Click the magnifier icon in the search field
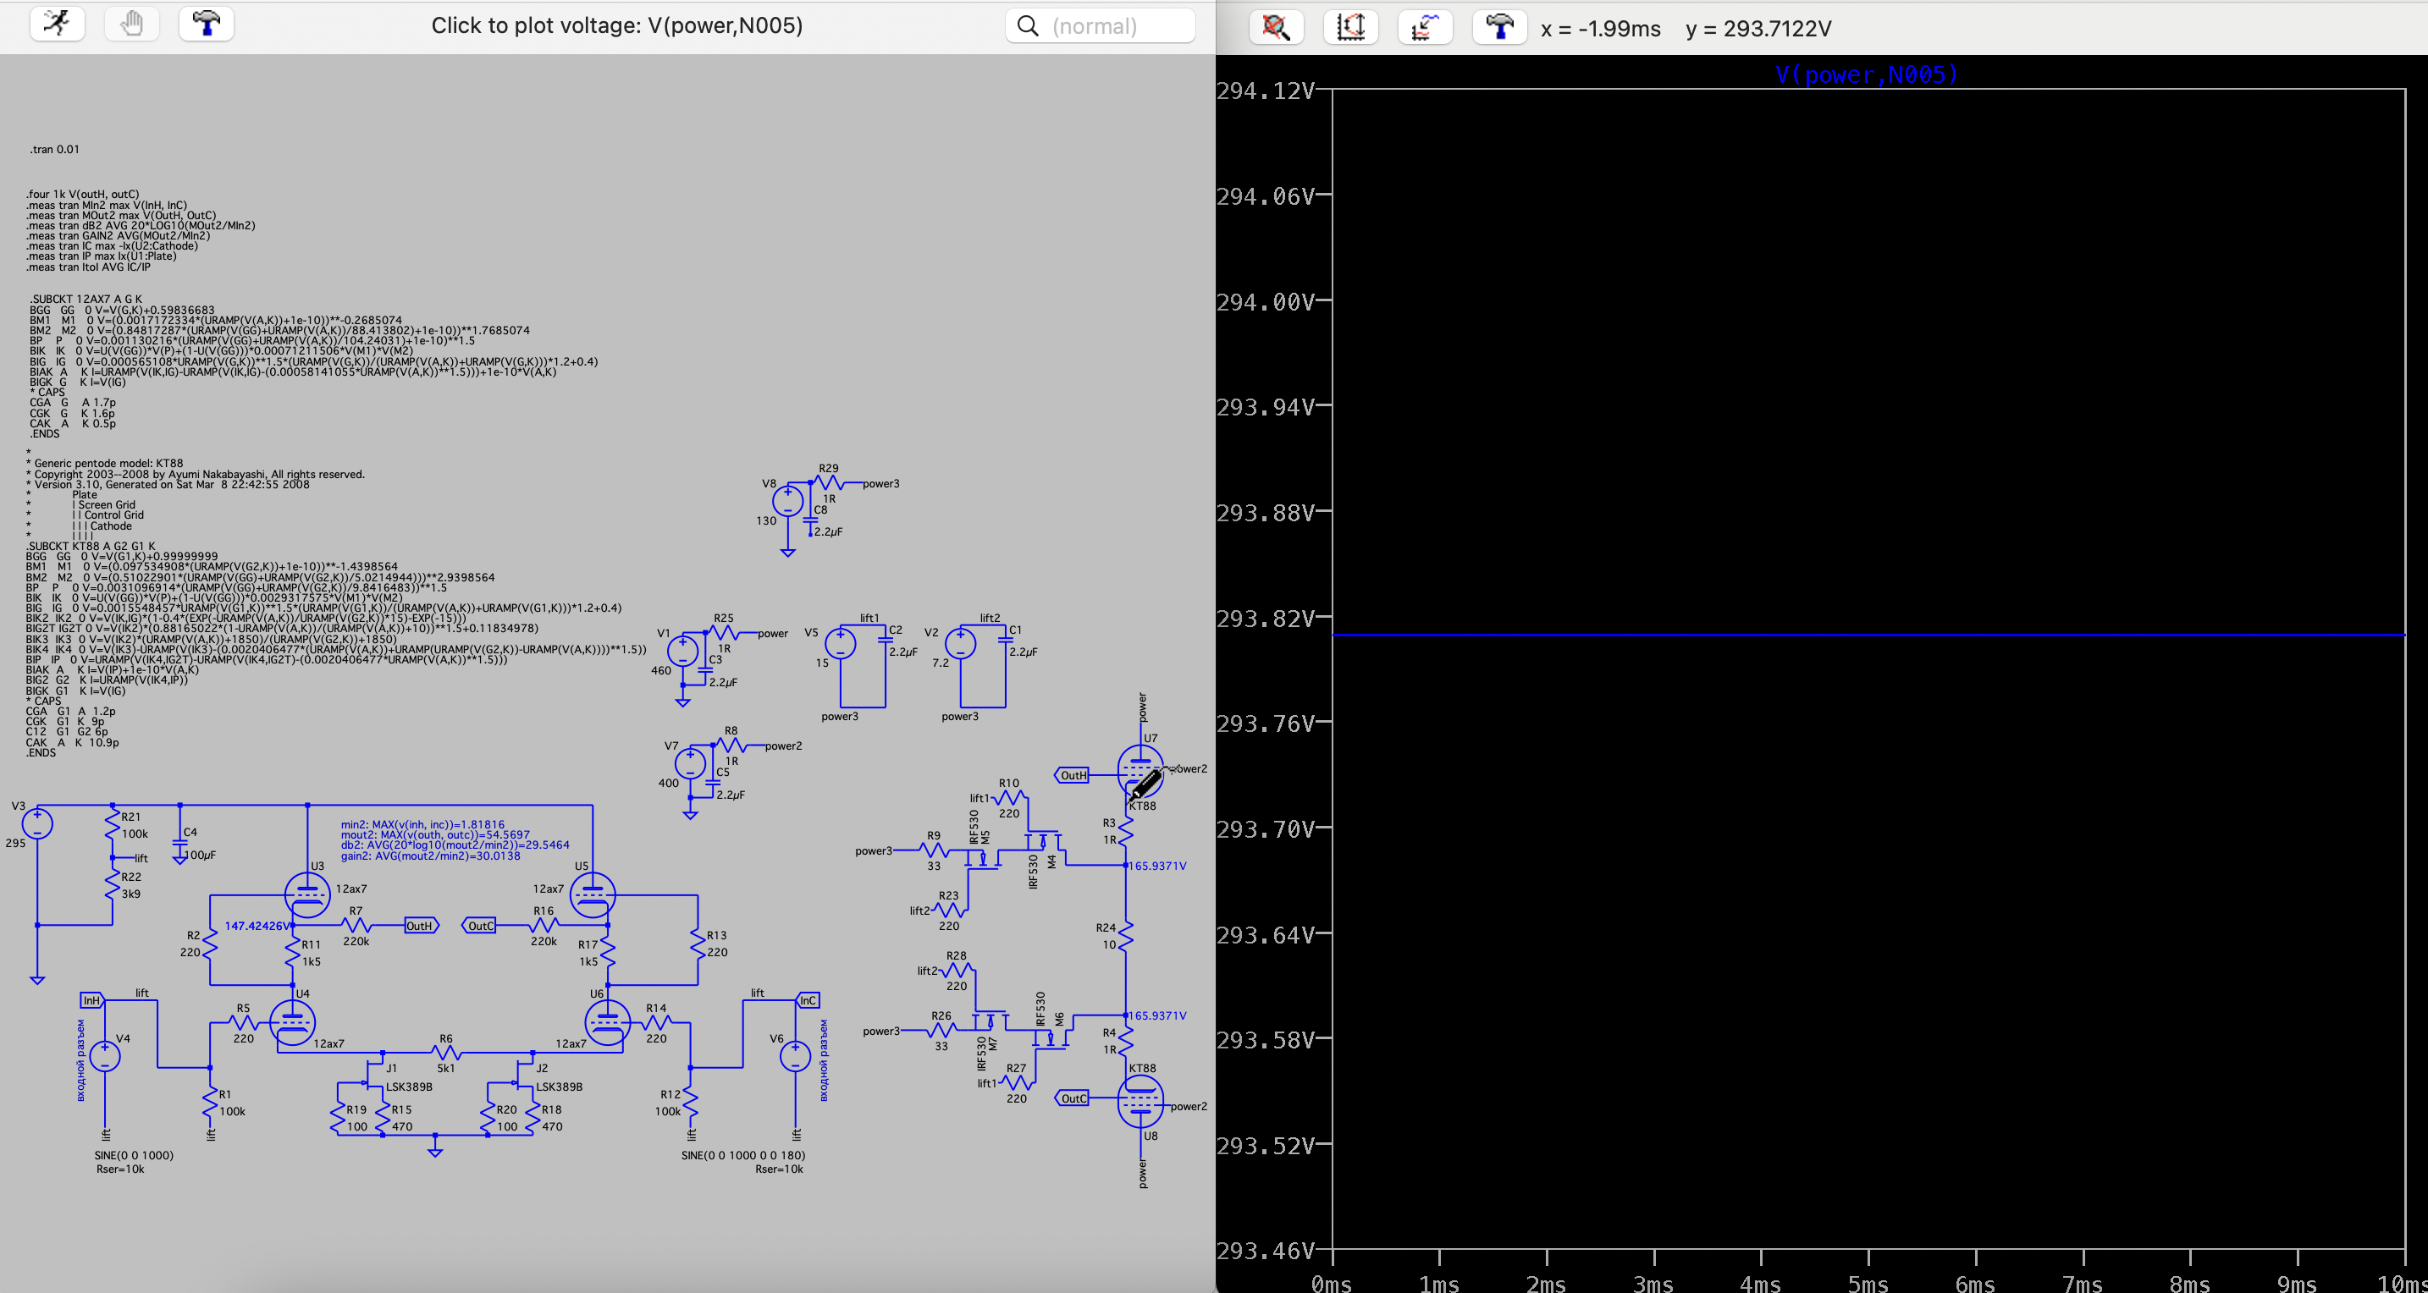Viewport: 2428px width, 1293px height. (x=1029, y=25)
